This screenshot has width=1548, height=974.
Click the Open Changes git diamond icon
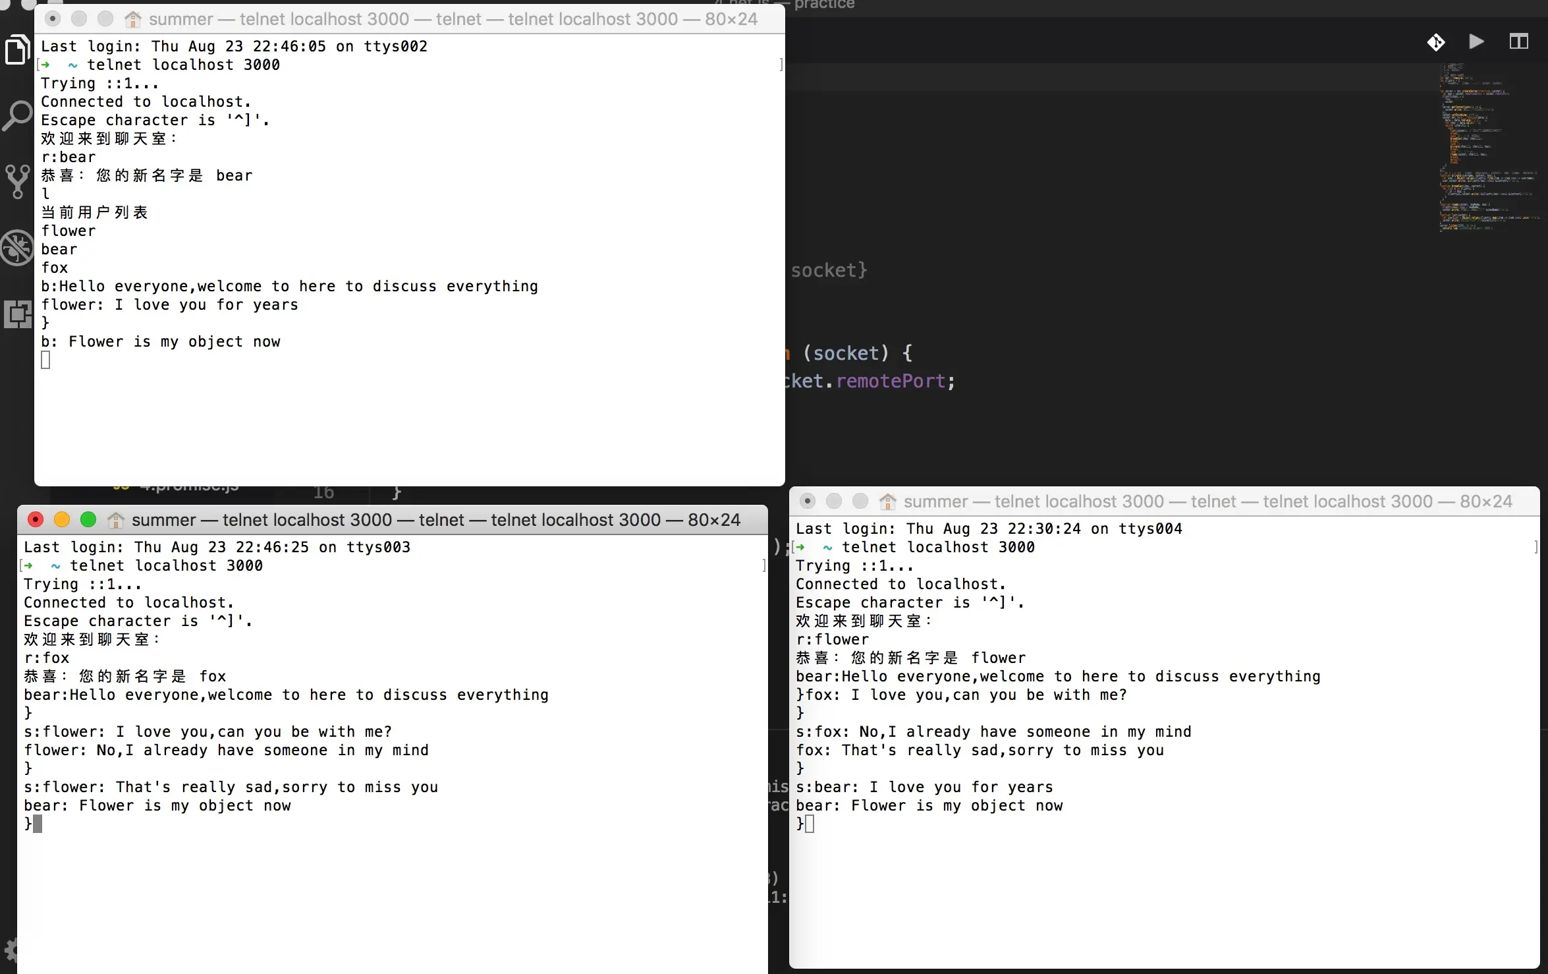[1436, 42]
